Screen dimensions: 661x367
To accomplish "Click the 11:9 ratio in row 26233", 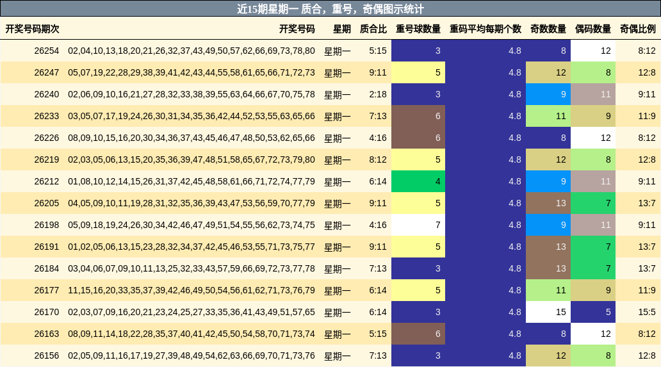I will tap(647, 116).
